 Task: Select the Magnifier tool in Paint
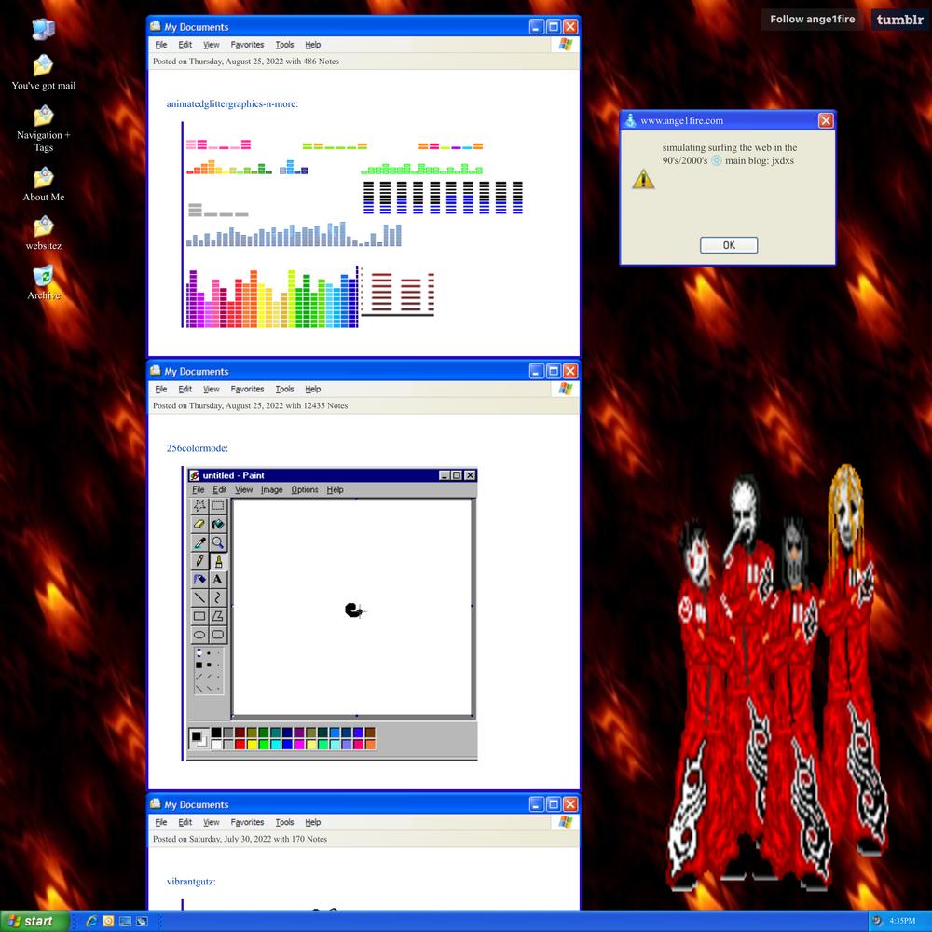218,542
